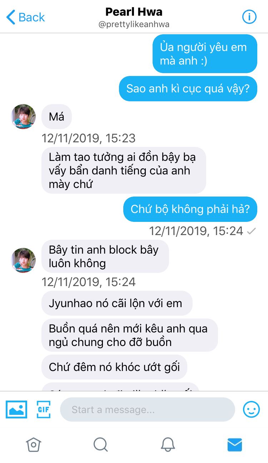
Task: Tap the 'Sao anh kì cục quá vậy?' bubble
Action: (188, 88)
